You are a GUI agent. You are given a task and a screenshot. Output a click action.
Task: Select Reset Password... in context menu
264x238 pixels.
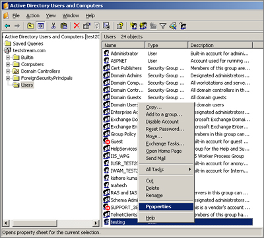coord(165,129)
